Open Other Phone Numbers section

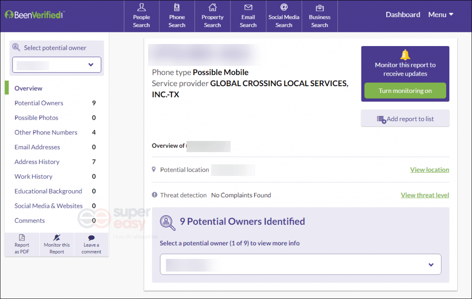tap(46, 132)
